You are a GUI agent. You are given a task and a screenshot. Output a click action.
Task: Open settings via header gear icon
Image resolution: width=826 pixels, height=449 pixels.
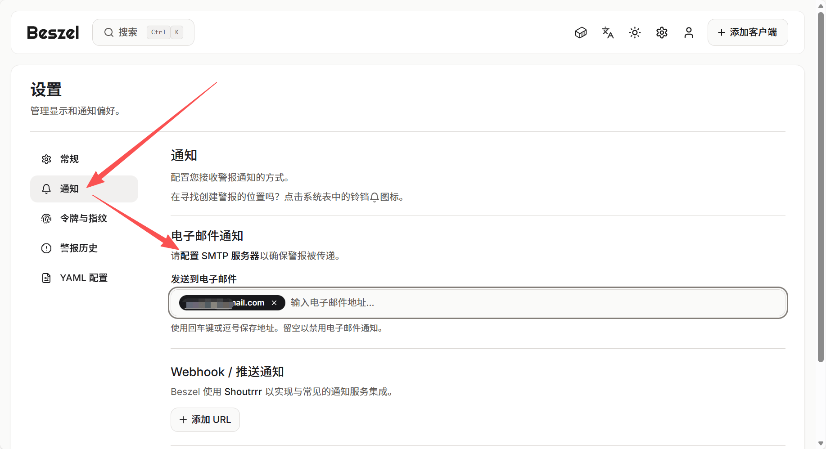662,32
